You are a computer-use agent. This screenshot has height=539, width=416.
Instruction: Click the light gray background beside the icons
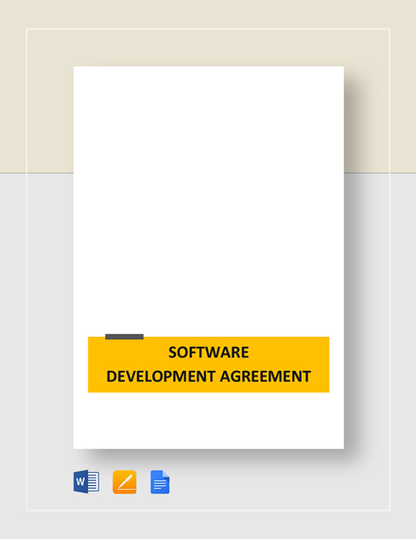click(275, 482)
